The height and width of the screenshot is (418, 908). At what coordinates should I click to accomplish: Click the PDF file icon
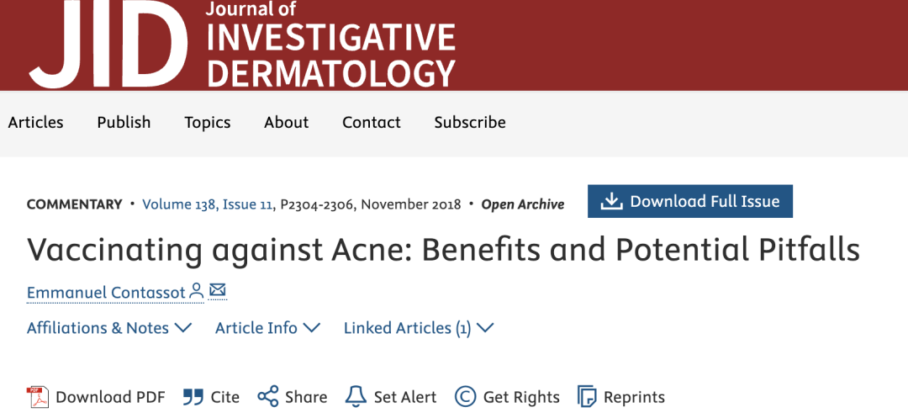coord(37,397)
